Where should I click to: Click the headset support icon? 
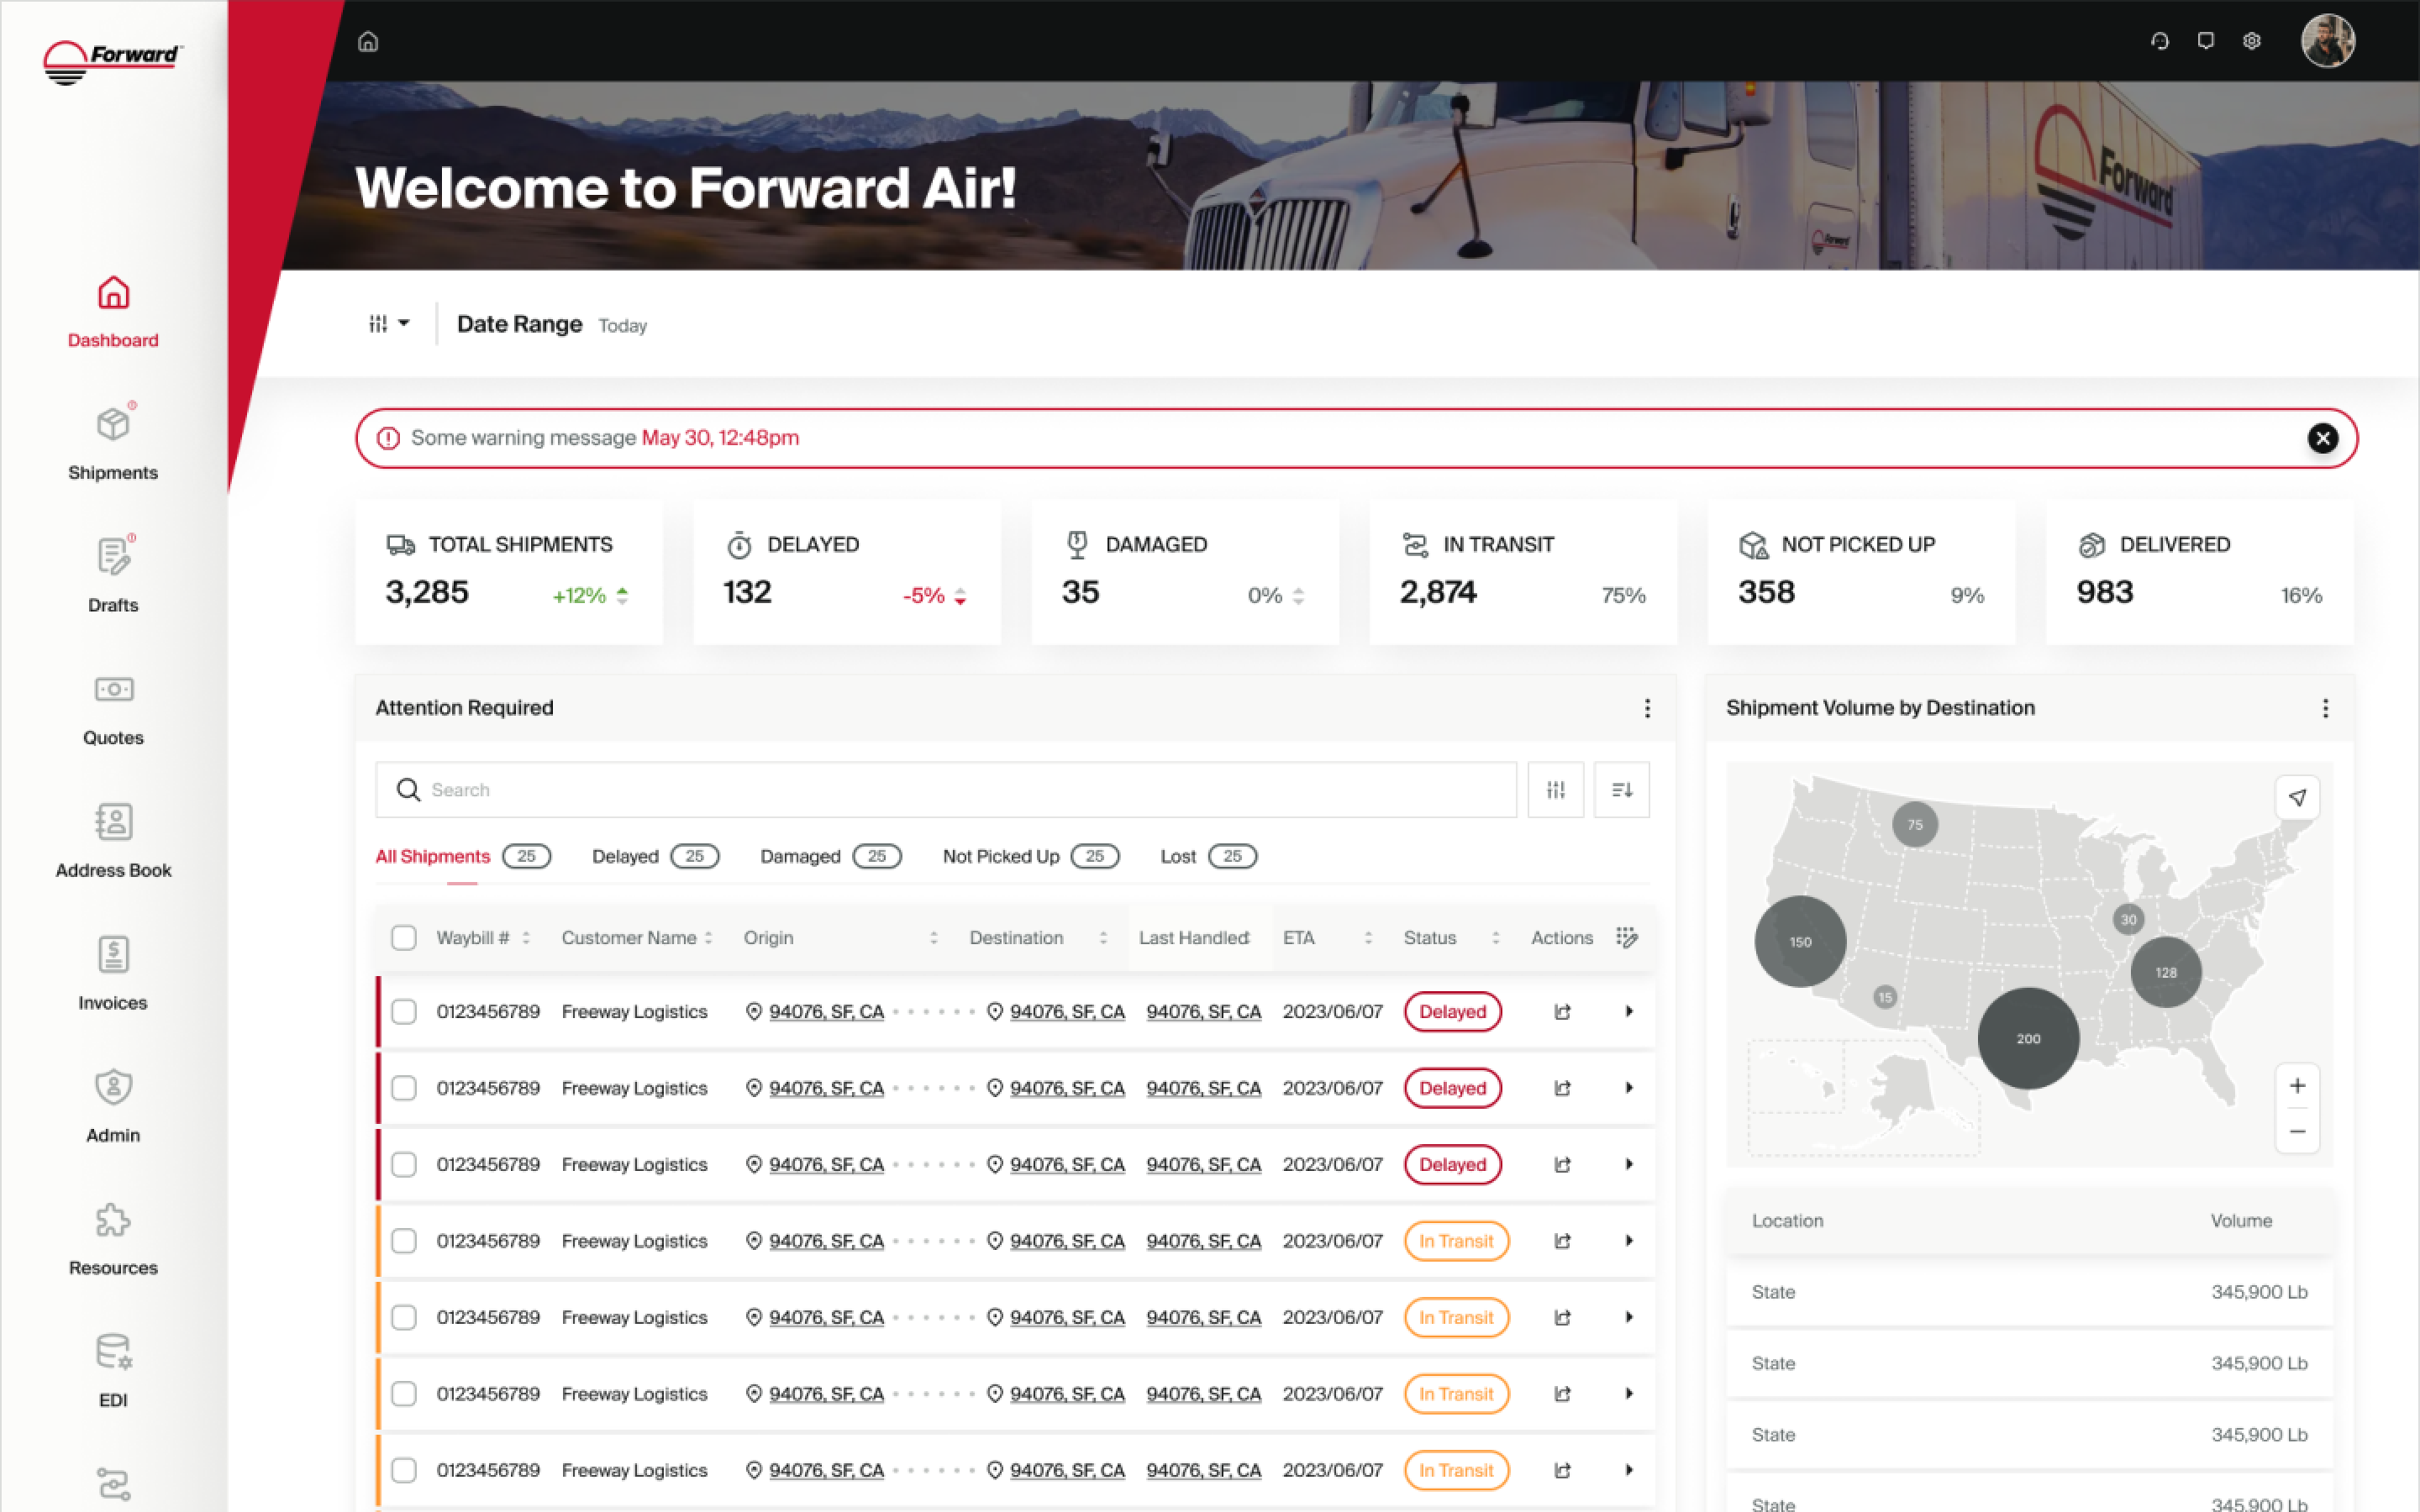2160,41
